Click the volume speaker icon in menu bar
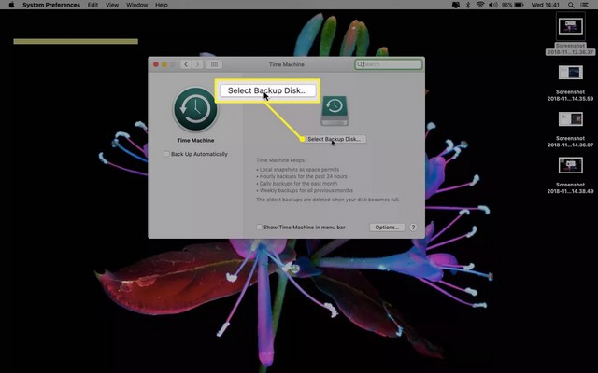Viewport: 598px width, 373px height. tap(492, 5)
